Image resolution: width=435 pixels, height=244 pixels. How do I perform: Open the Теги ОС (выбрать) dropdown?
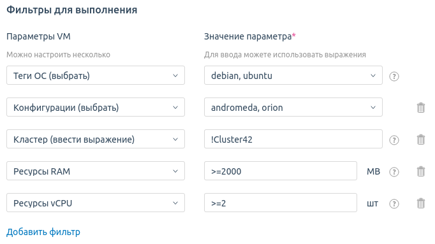coord(96,75)
